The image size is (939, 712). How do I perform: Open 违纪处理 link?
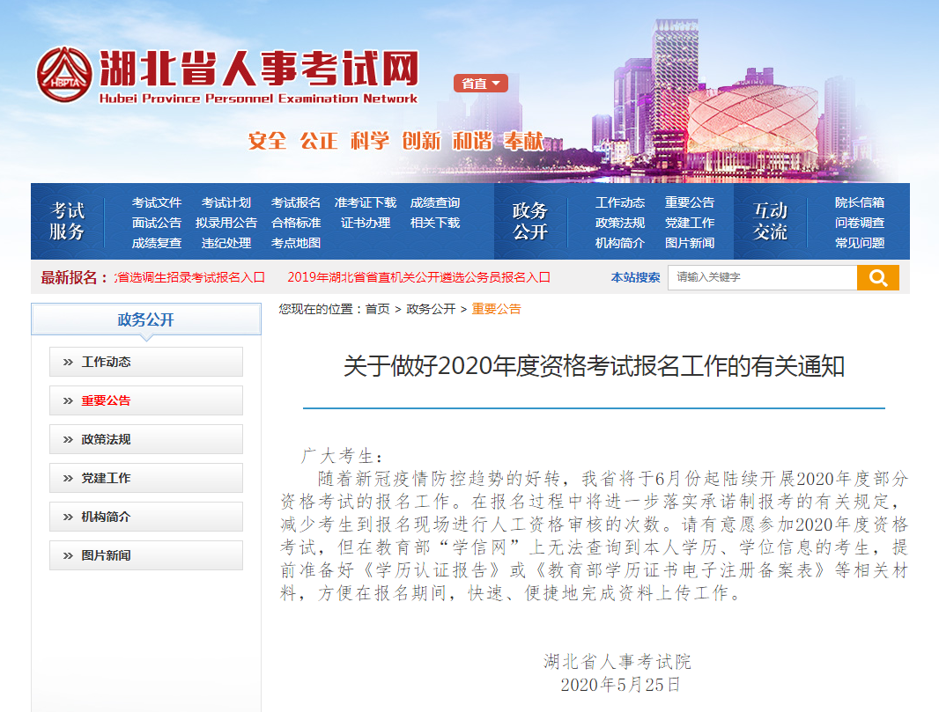(x=226, y=243)
